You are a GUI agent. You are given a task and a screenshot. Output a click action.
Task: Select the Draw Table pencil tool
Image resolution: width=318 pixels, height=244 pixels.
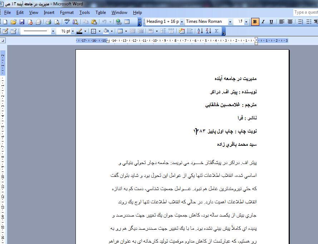(x=5, y=31)
